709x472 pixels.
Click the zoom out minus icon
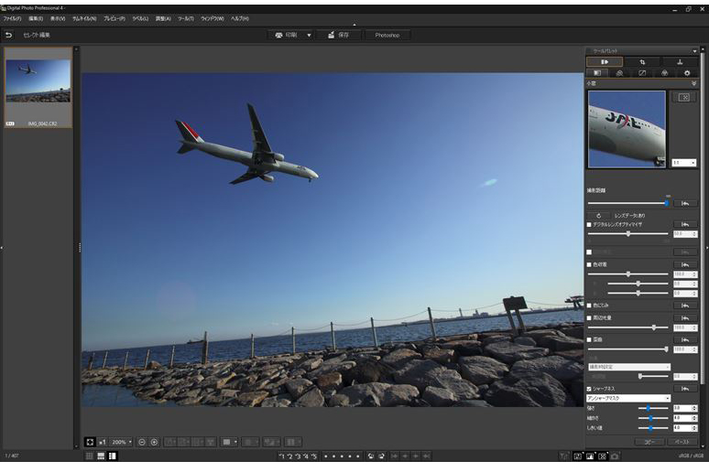(x=142, y=442)
